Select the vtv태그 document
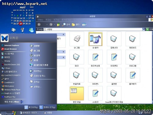Viewport: 153px width, 115px height. pyautogui.click(x=95, y=94)
